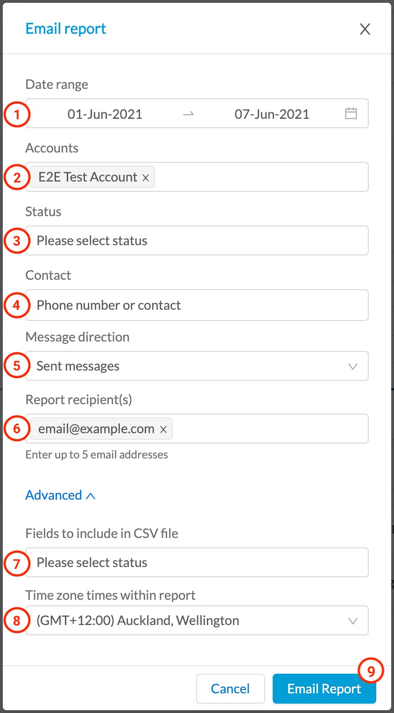Click the Accounts field's empty area
The height and width of the screenshot is (713, 394).
pyautogui.click(x=260, y=177)
